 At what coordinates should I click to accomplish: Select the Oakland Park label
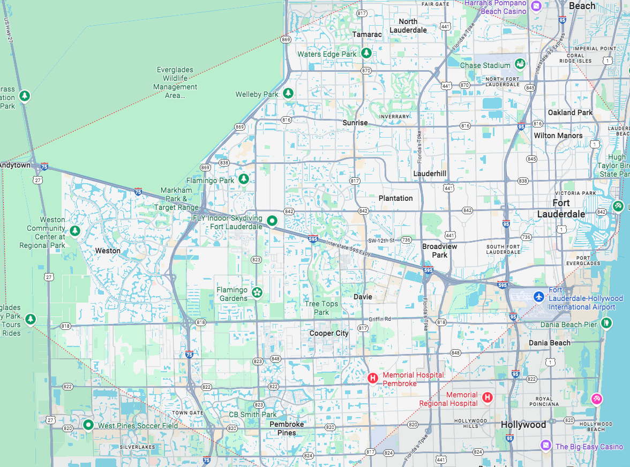point(570,112)
